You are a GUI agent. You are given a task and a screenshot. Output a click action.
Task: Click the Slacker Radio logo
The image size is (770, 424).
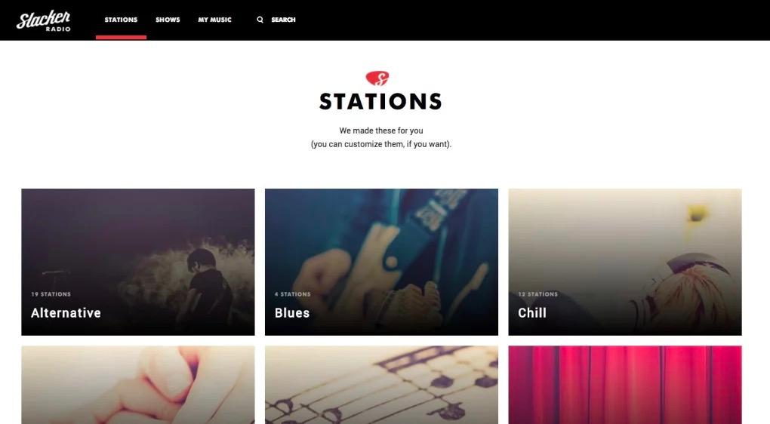click(44, 20)
